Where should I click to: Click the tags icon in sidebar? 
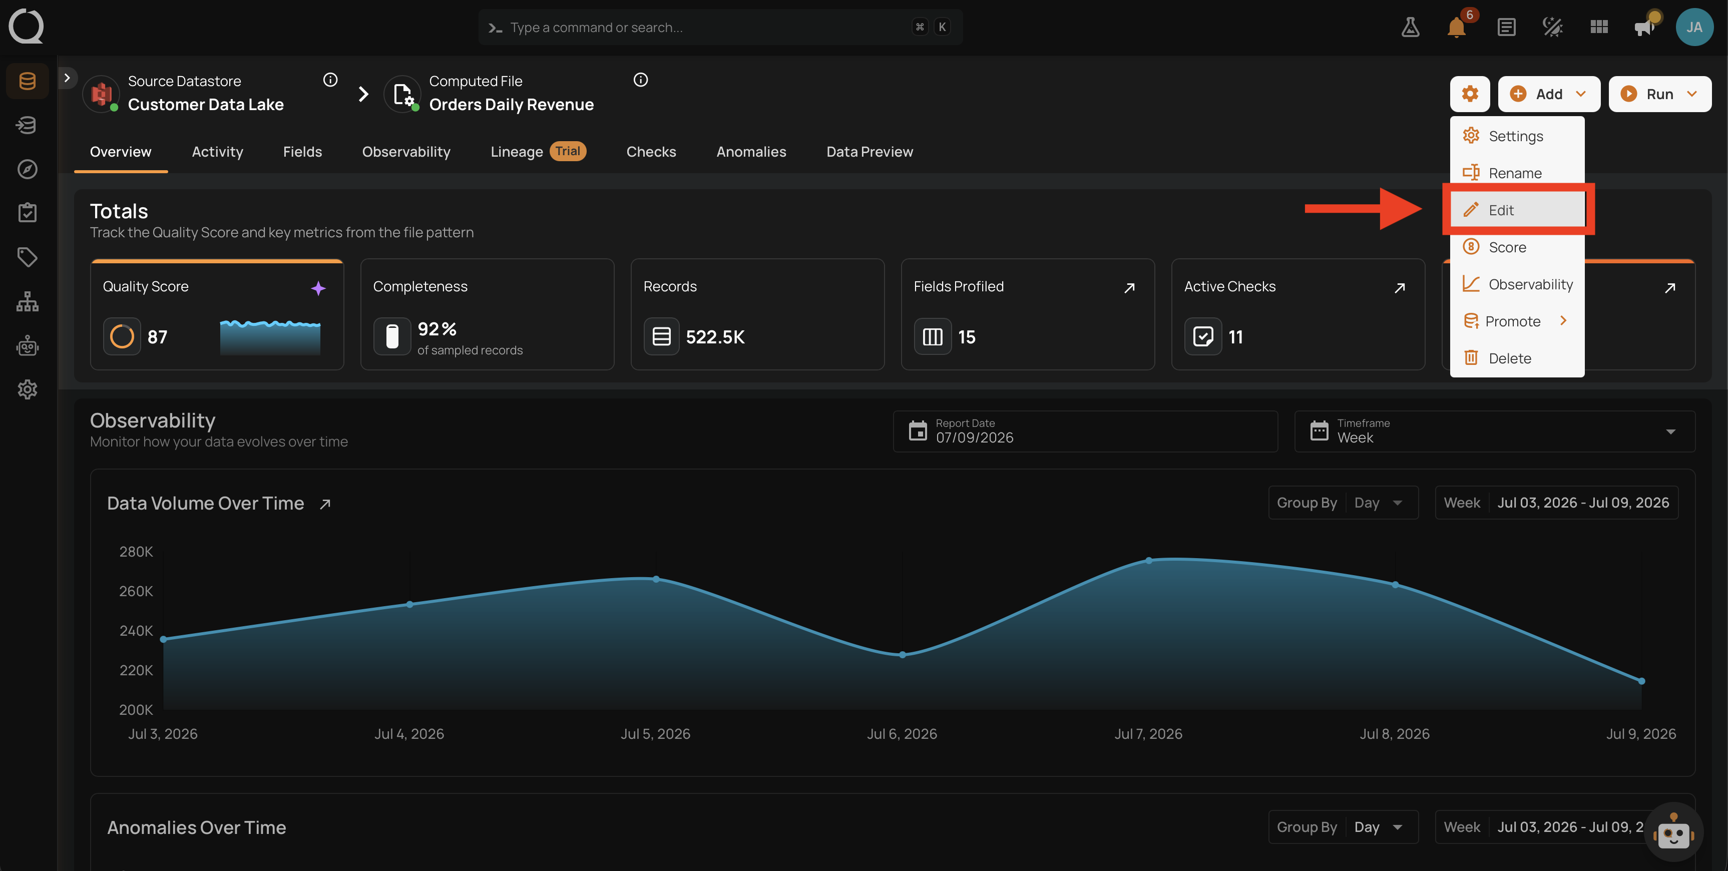pyautogui.click(x=27, y=257)
